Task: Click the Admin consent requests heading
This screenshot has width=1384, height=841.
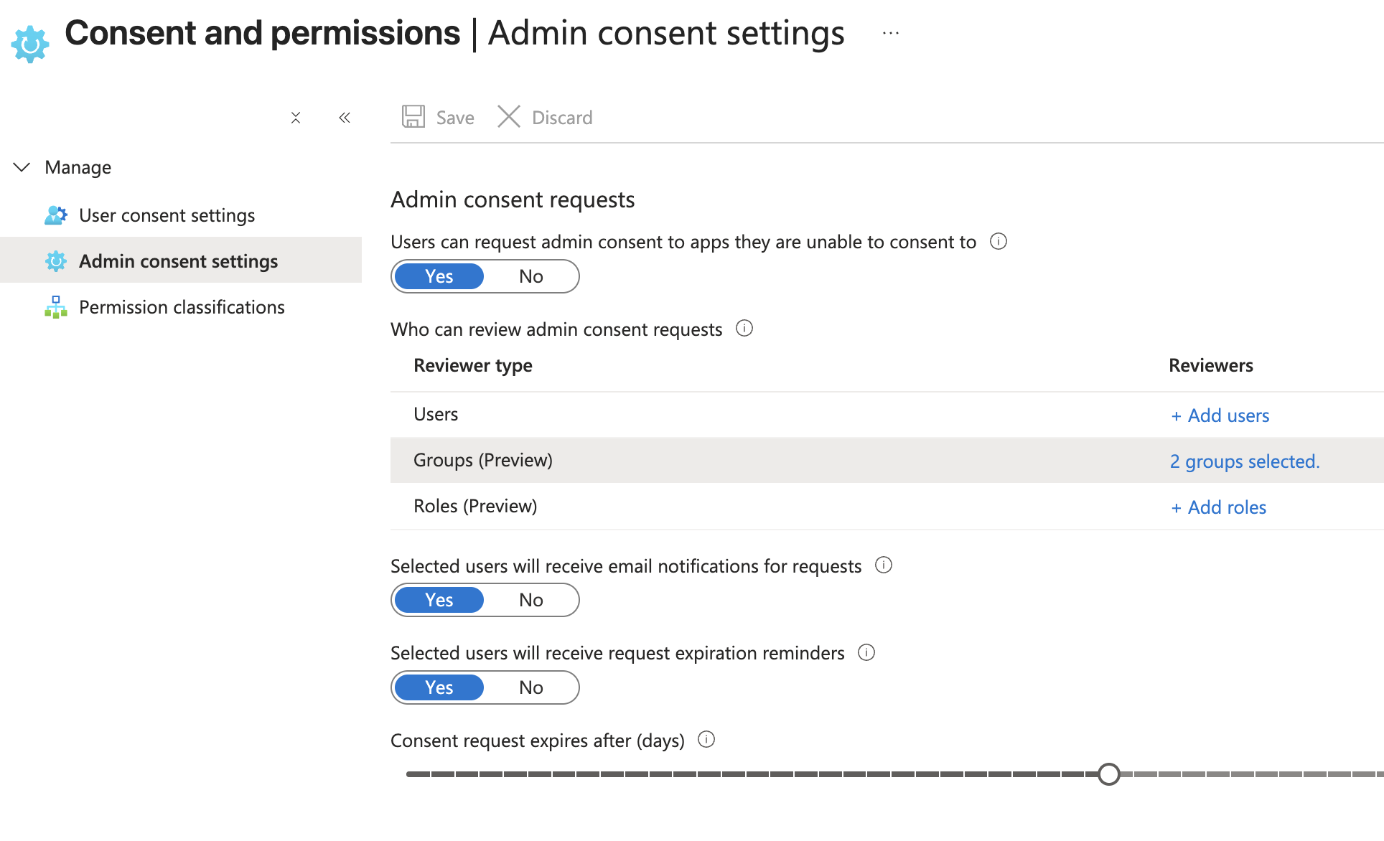Action: point(513,199)
